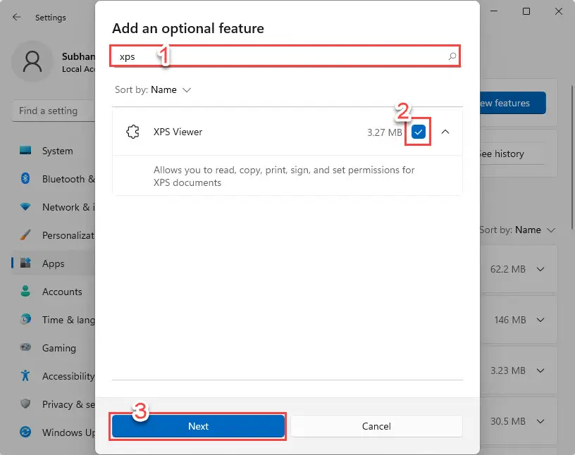
Task: Click the Cancel button
Action: pyautogui.click(x=376, y=426)
